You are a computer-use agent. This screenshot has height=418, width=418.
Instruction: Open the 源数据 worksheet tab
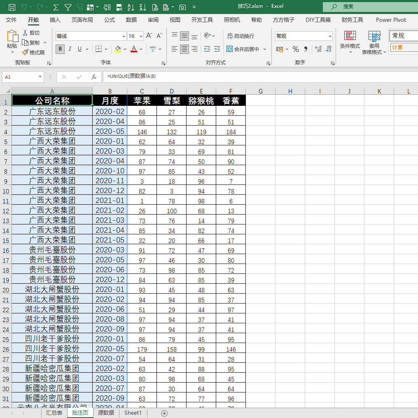[x=106, y=413]
